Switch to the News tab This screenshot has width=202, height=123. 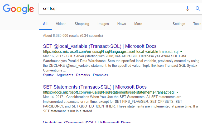point(122,24)
